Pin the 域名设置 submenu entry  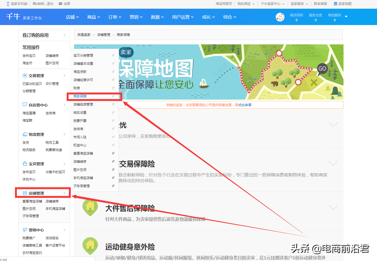113,112
